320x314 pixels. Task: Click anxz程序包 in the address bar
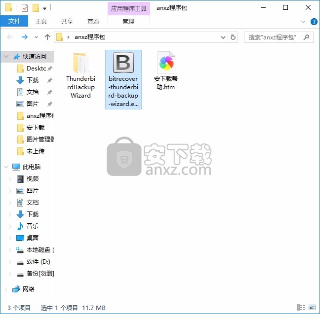(x=90, y=37)
